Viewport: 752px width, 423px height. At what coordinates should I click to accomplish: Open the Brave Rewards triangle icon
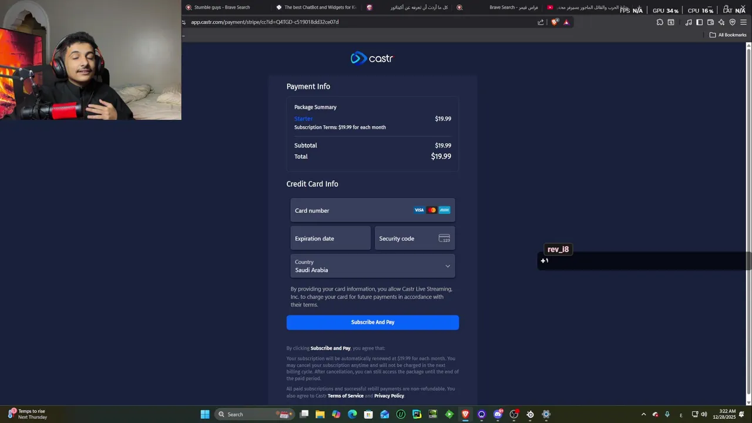coord(566,22)
